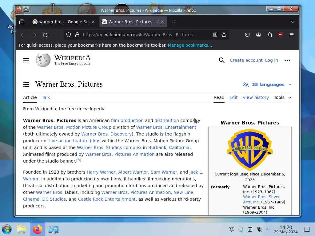Viewport: 315px width, 236px height.
Task: Open Wikipedia search magnifier icon
Action: [x=221, y=60]
